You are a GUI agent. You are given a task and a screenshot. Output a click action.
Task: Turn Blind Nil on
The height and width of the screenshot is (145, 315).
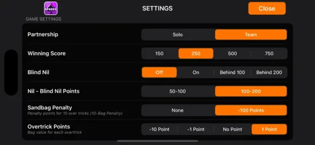tap(196, 72)
